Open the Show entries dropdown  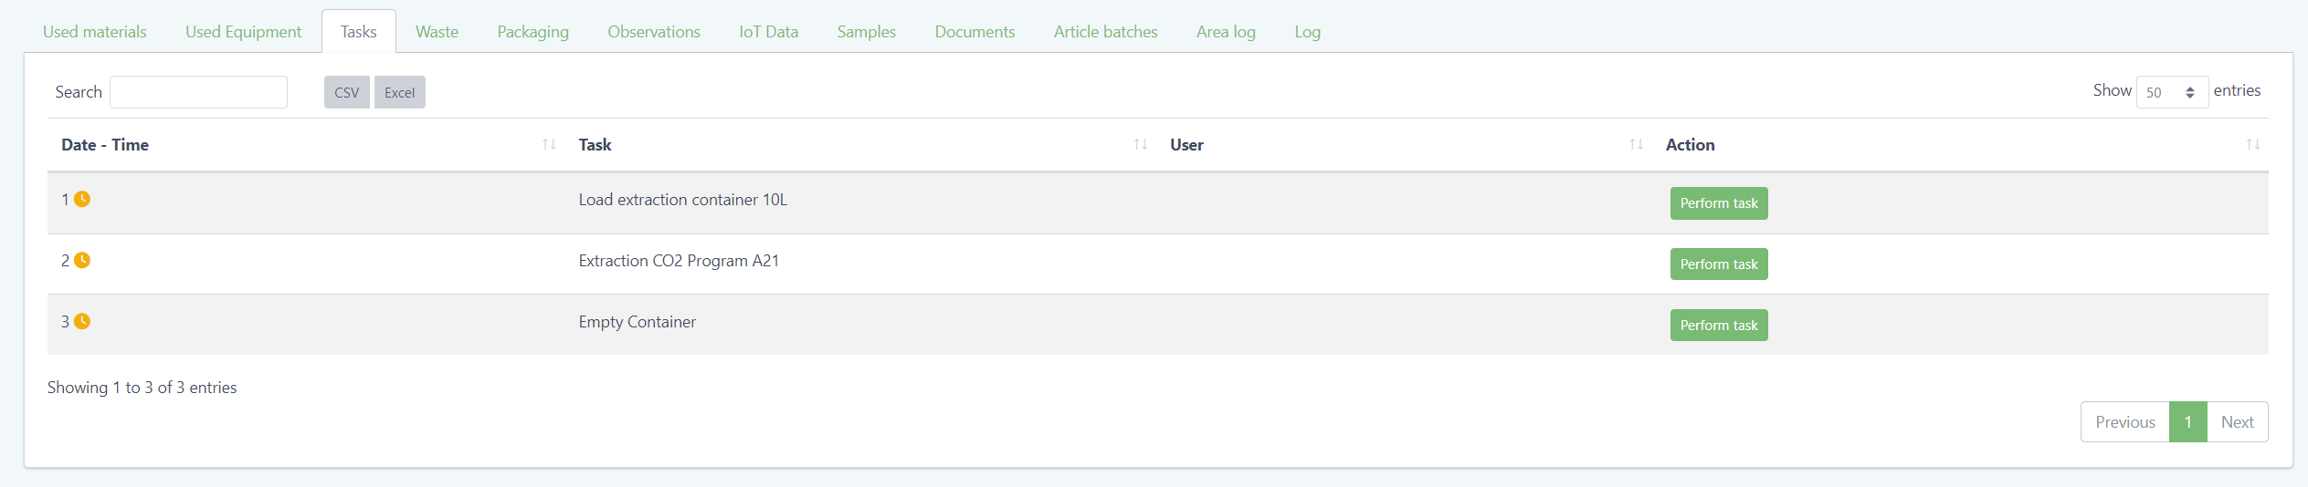[x=2171, y=92]
